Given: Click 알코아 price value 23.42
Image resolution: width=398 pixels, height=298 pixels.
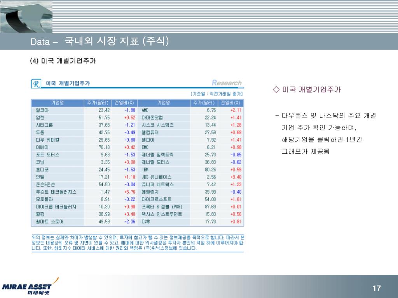Looking at the screenshot, I should tap(104, 110).
